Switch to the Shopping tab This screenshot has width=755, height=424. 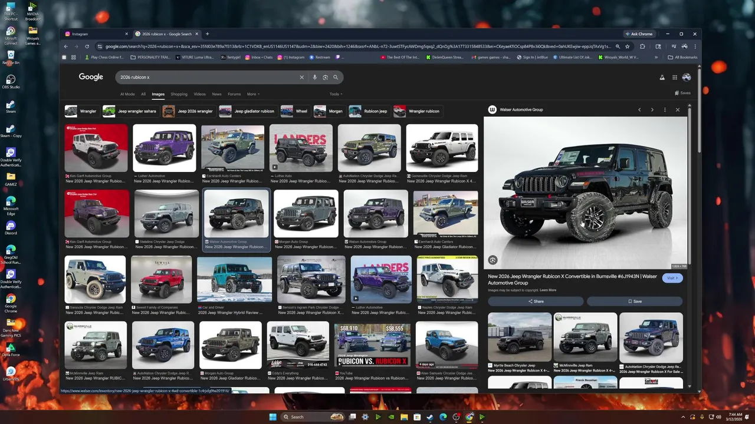[x=179, y=94]
